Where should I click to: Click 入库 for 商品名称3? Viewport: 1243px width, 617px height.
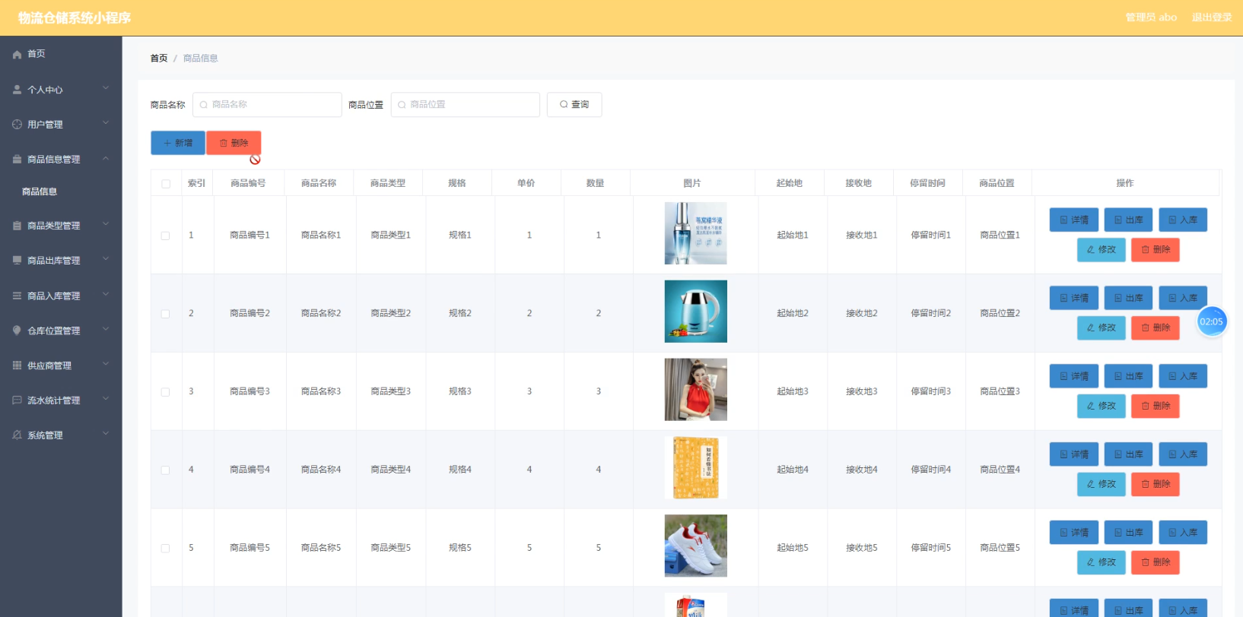pos(1183,376)
